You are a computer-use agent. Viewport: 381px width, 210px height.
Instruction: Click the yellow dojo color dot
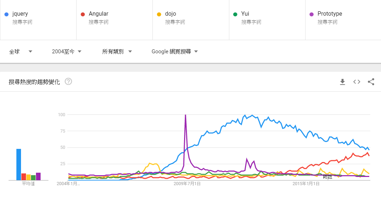pos(159,14)
